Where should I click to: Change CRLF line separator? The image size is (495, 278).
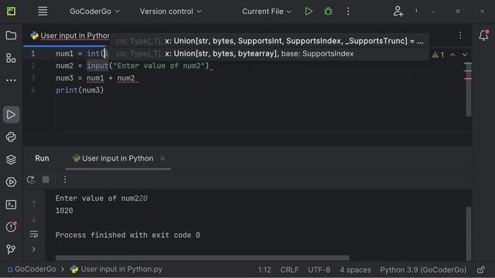(x=289, y=270)
